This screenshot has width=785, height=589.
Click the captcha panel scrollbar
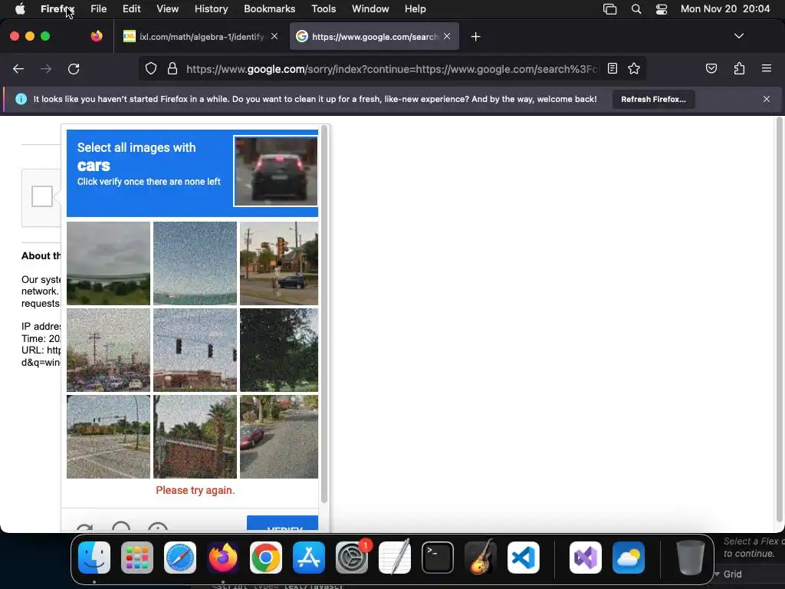pos(324,314)
